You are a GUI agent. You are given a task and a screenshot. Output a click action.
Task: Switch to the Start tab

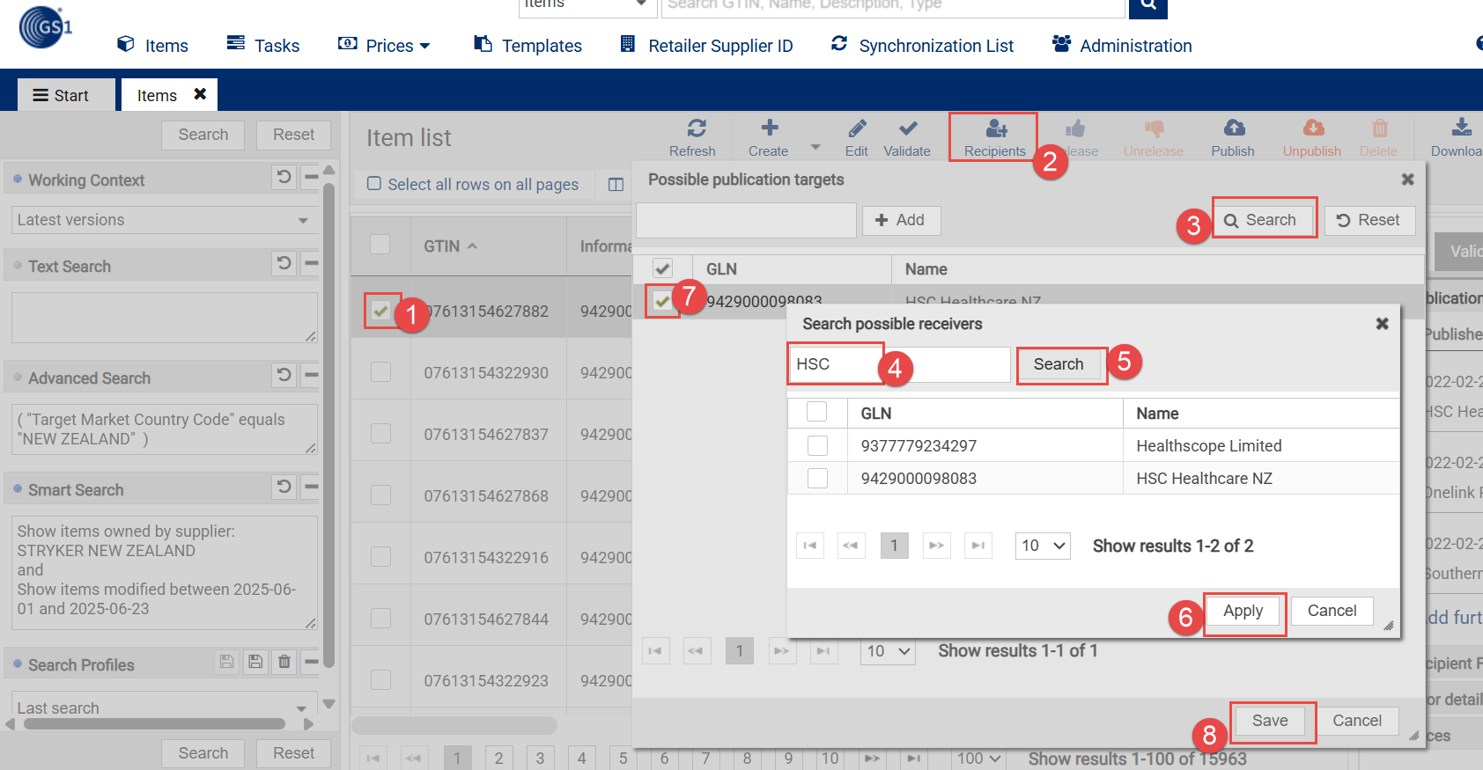tap(66, 95)
